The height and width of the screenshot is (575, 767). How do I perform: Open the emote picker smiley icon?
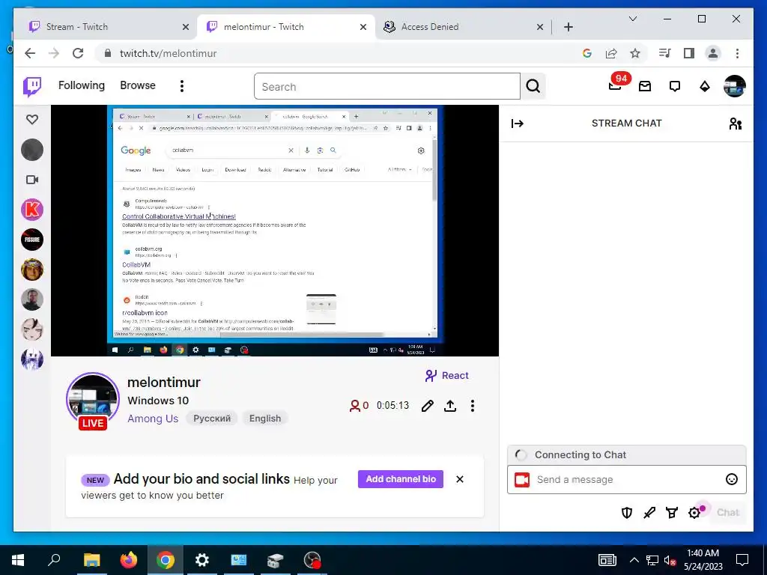tap(731, 480)
